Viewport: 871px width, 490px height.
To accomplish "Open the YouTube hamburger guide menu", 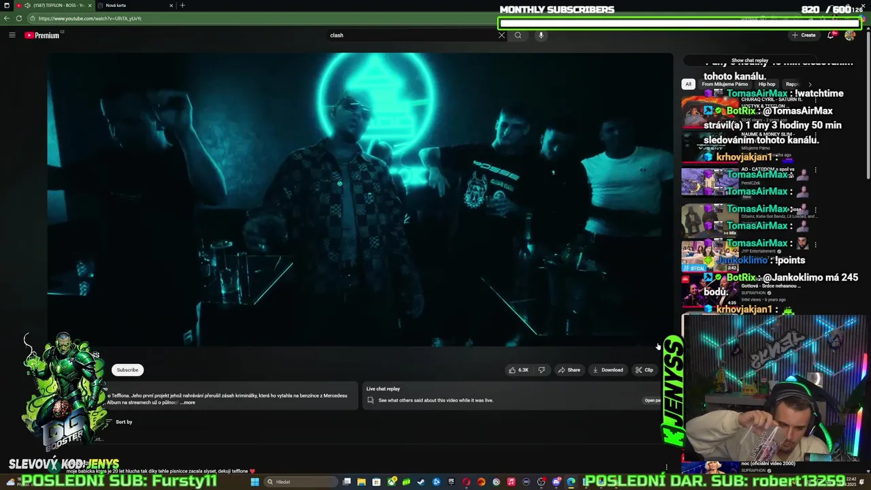I will pyautogui.click(x=12, y=35).
